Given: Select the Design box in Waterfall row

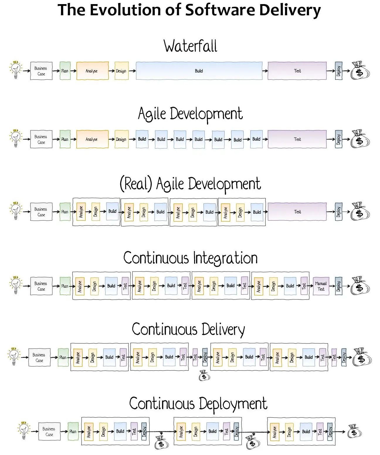Looking at the screenshot, I should (121, 71).
